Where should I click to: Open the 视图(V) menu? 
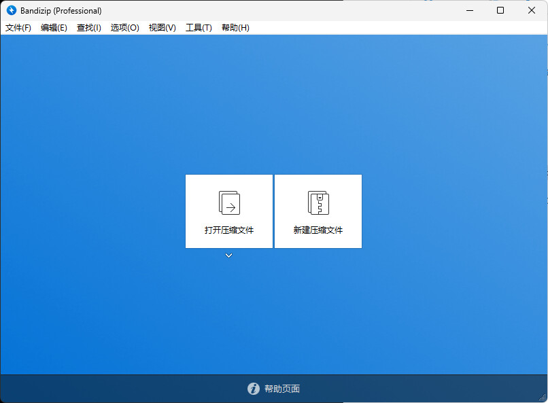(162, 28)
